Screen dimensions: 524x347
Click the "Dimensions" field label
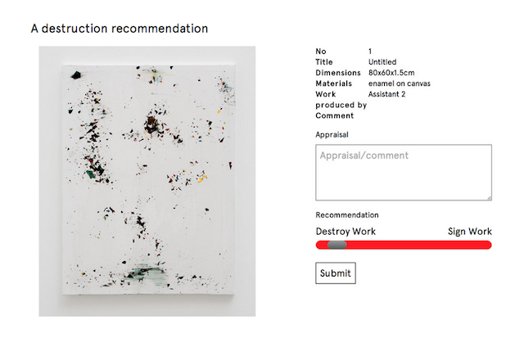(x=338, y=72)
